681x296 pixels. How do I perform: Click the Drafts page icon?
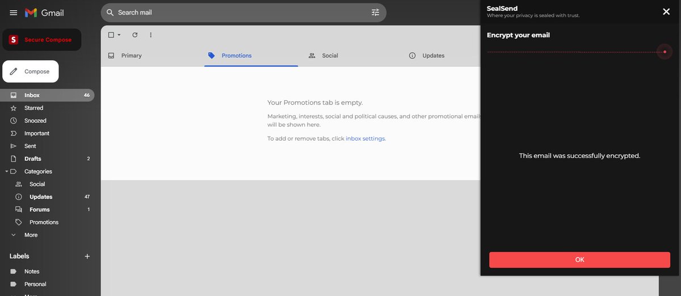click(14, 159)
